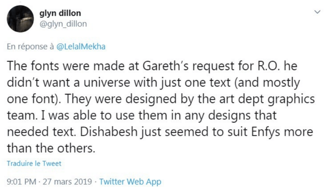Open the @LelalMekha mention link
The width and height of the screenshot is (333, 194).
[81, 46]
